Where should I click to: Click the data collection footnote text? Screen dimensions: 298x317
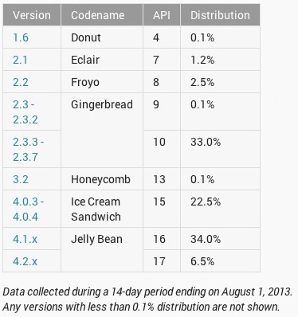pos(147,299)
